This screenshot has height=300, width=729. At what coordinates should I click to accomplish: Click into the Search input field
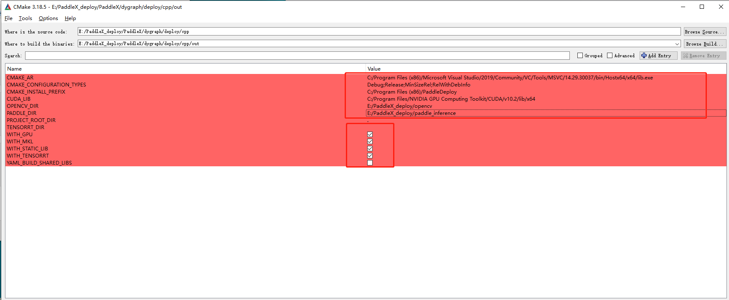pyautogui.click(x=297, y=56)
